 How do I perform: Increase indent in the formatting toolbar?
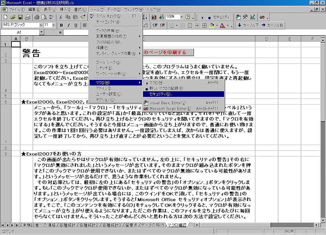tap(162, 25)
